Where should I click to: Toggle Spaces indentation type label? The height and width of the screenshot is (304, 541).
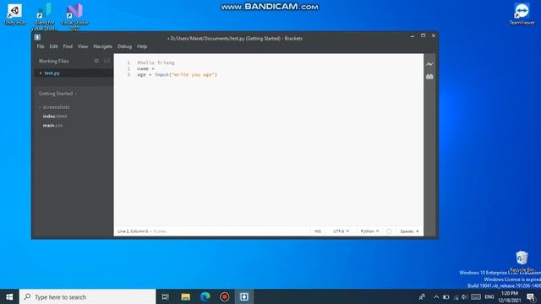pos(407,231)
